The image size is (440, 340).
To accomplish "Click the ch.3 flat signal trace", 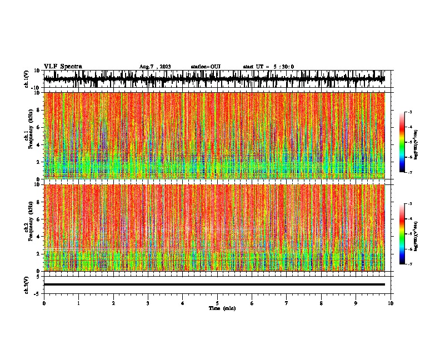I will click(214, 284).
